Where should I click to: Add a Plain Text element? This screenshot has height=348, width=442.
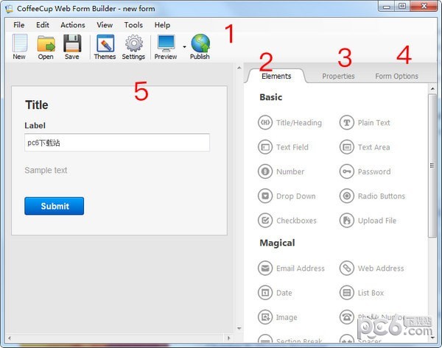(365, 123)
